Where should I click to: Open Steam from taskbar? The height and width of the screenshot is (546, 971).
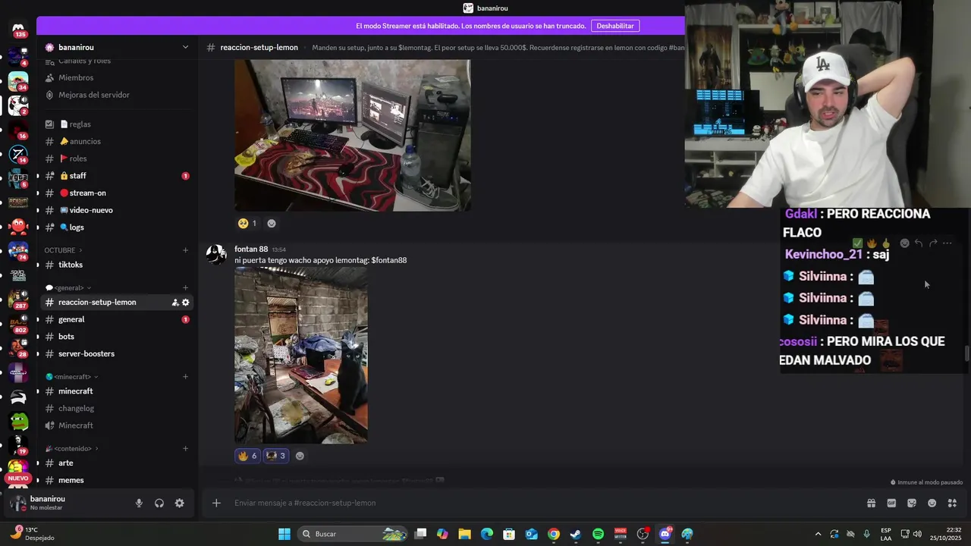click(576, 534)
